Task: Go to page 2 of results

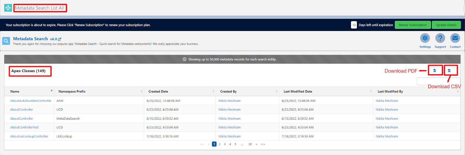Action: [219, 144]
